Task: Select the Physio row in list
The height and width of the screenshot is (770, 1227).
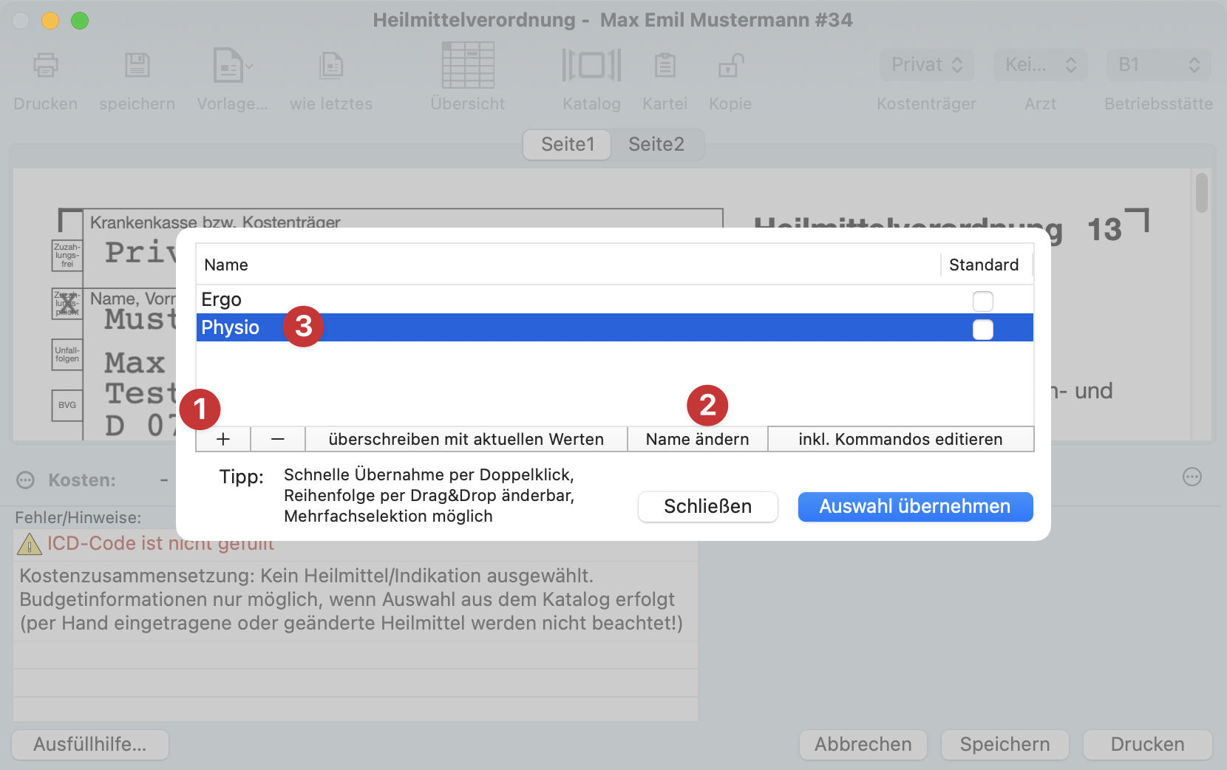Action: [614, 327]
